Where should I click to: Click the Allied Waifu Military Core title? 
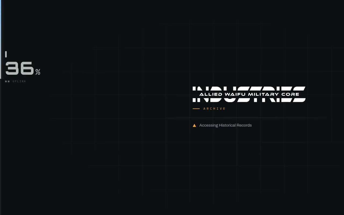pyautogui.click(x=249, y=94)
